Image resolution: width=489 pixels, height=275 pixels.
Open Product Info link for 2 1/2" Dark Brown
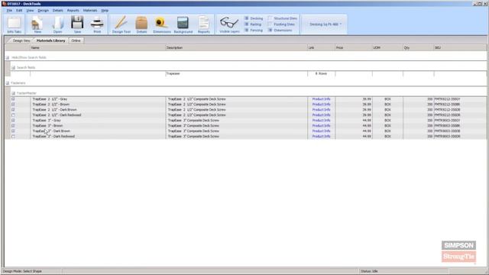(x=321, y=110)
